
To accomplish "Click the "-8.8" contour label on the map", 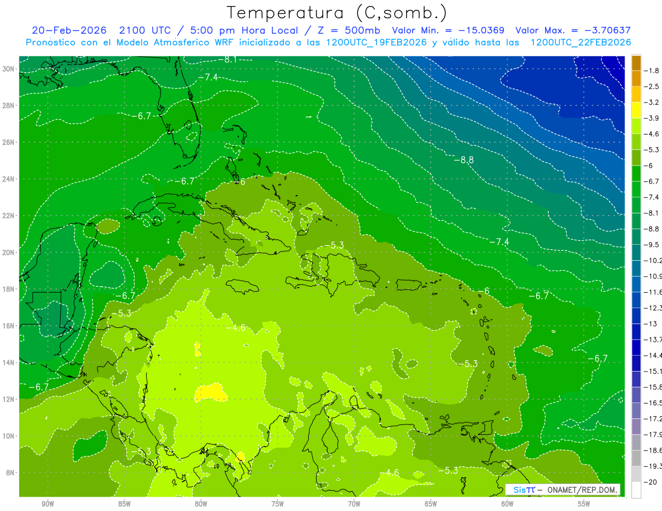I will click(x=464, y=160).
